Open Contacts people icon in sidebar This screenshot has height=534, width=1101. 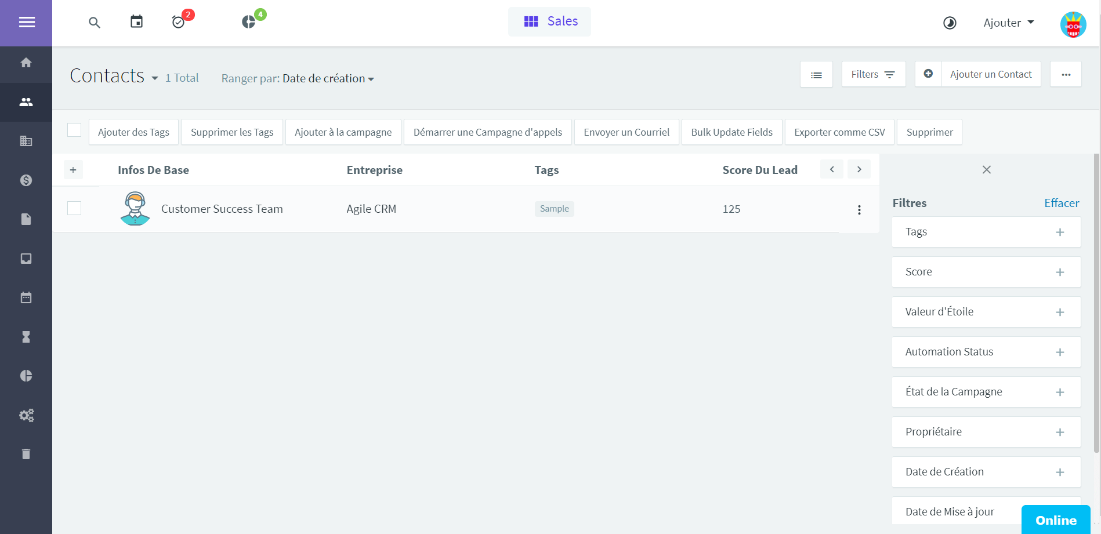(x=26, y=102)
